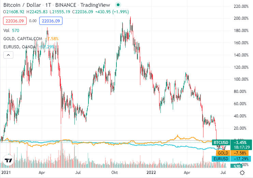
Task: Click the red sell price 22036.09 box
Action: 15,21
